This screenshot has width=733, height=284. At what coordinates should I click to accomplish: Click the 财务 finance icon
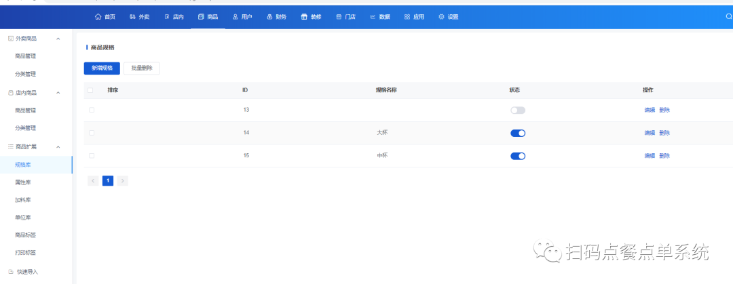tap(269, 16)
